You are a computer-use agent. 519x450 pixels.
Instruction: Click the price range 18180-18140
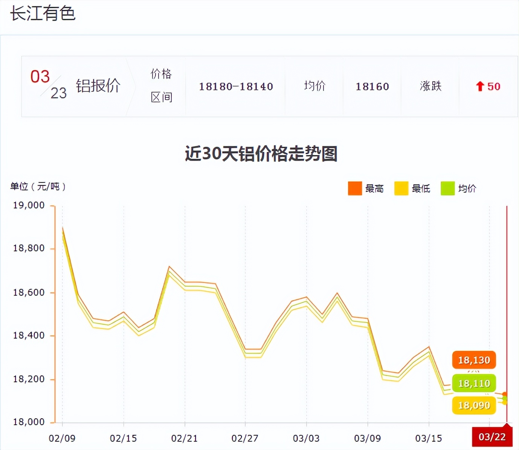[x=236, y=87]
